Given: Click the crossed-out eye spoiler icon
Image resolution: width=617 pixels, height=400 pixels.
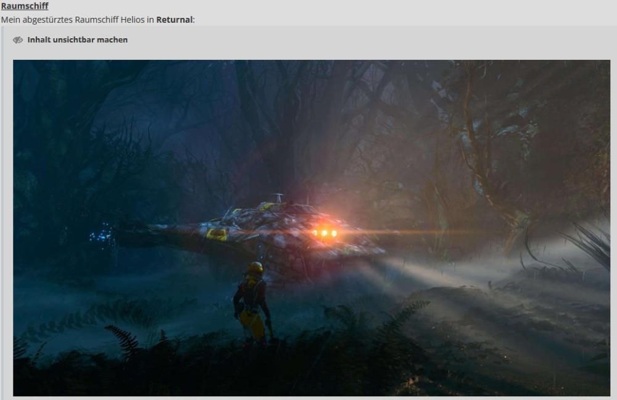Looking at the screenshot, I should pyautogui.click(x=18, y=40).
